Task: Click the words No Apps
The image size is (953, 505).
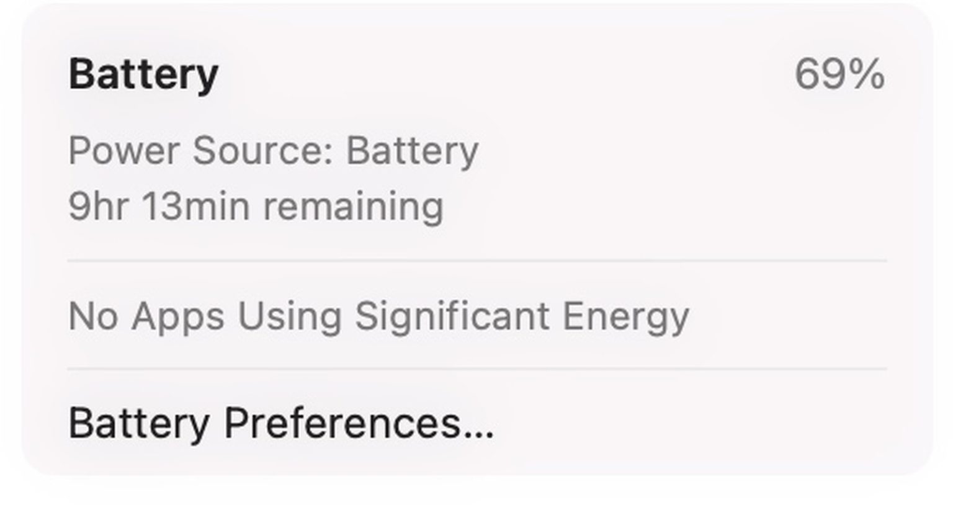Action: coord(146,316)
